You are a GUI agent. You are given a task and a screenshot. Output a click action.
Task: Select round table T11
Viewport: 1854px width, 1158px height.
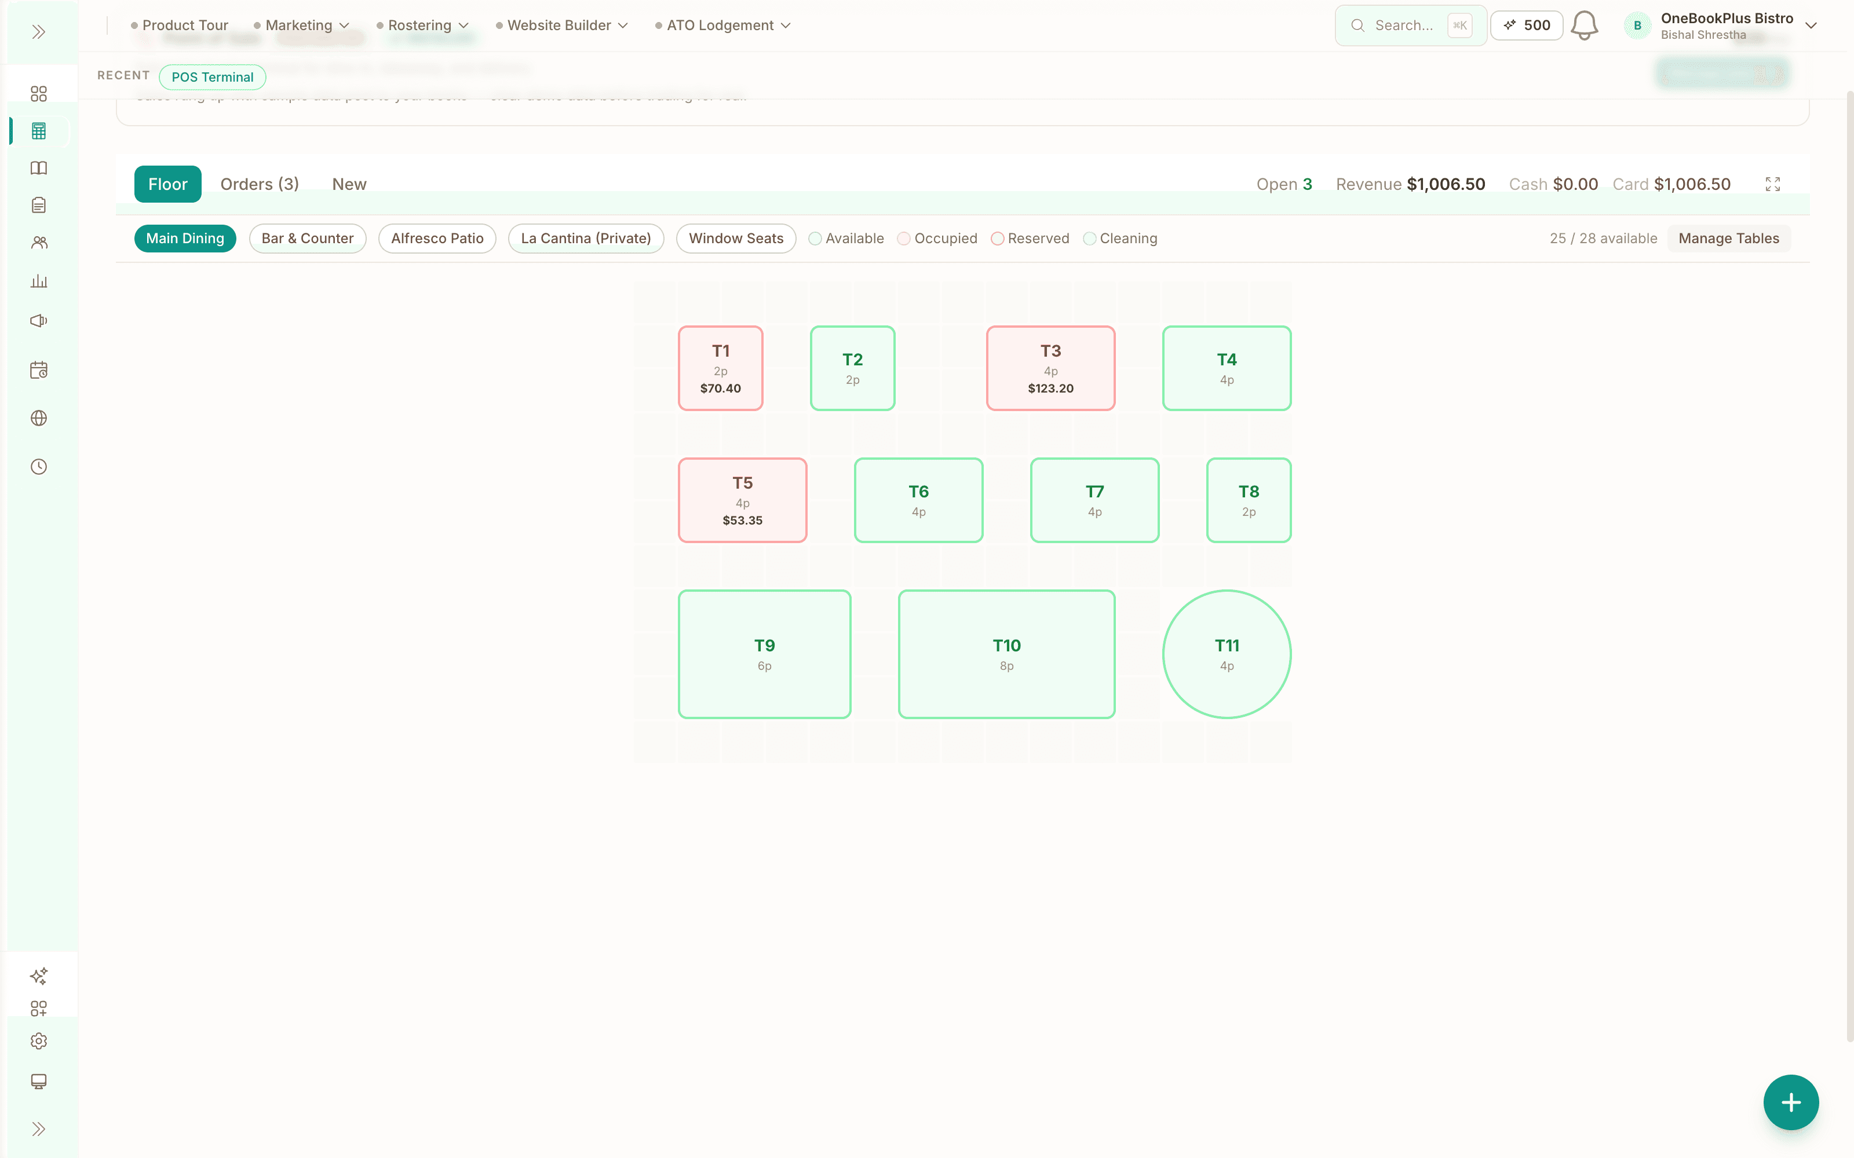pos(1227,654)
